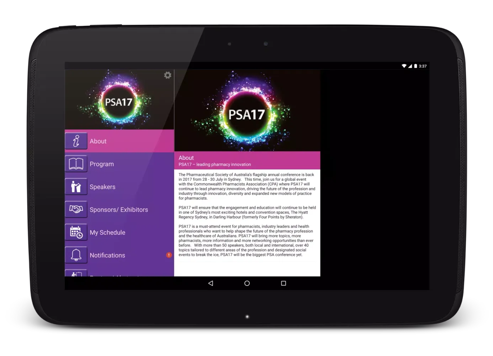Click the red notification alert badge

tap(169, 255)
